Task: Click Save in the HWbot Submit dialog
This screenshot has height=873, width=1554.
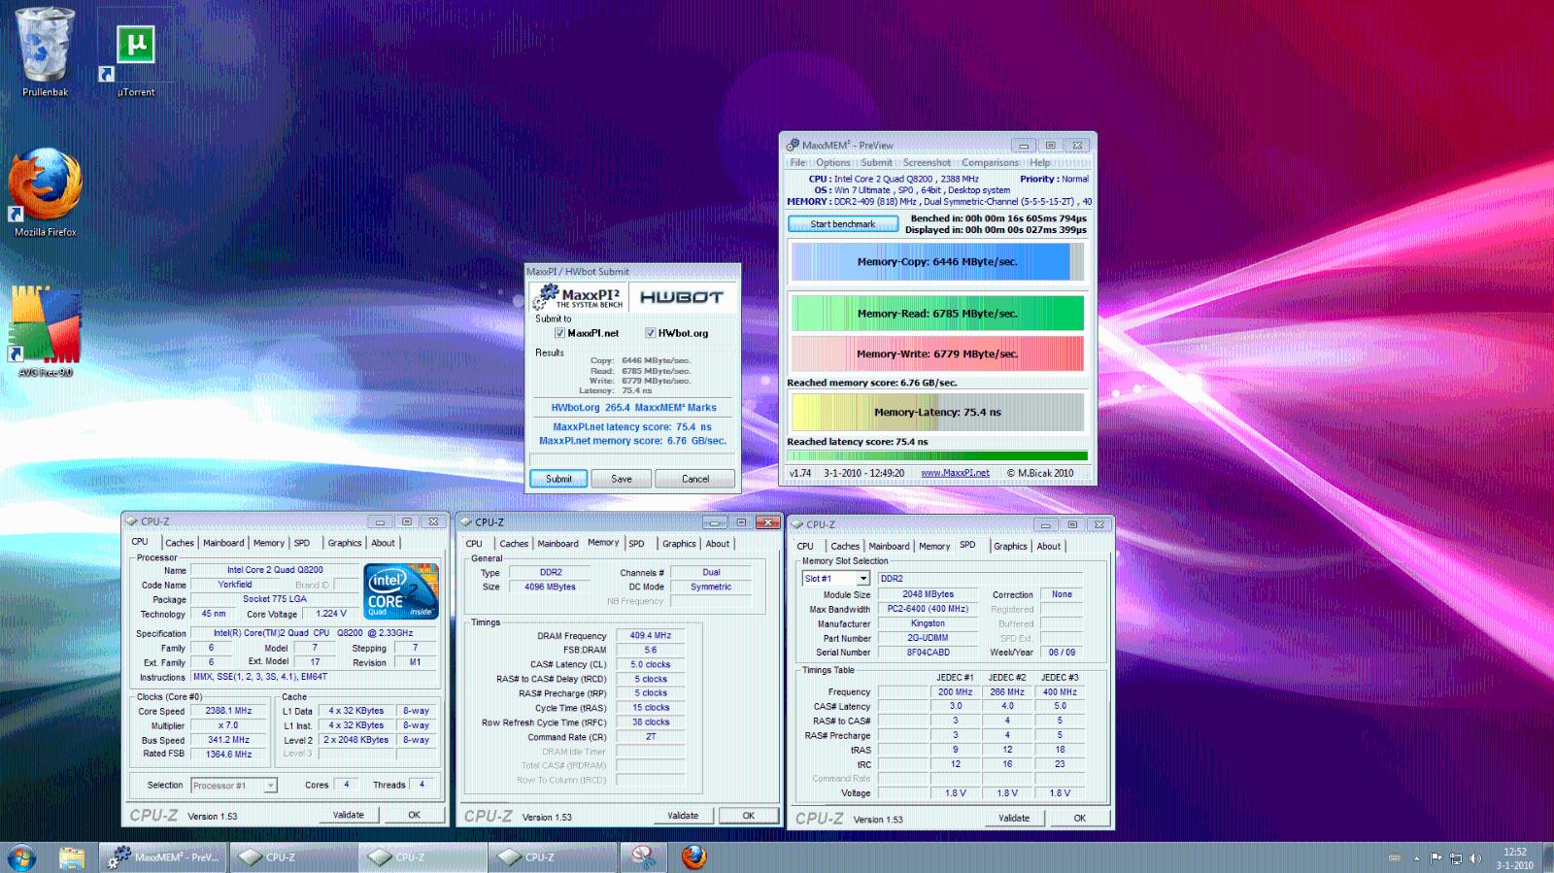Action: click(x=622, y=479)
